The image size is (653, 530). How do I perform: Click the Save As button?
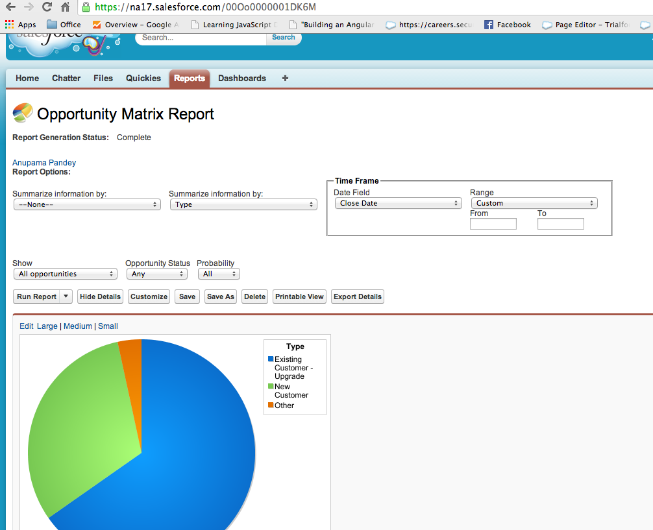point(221,296)
